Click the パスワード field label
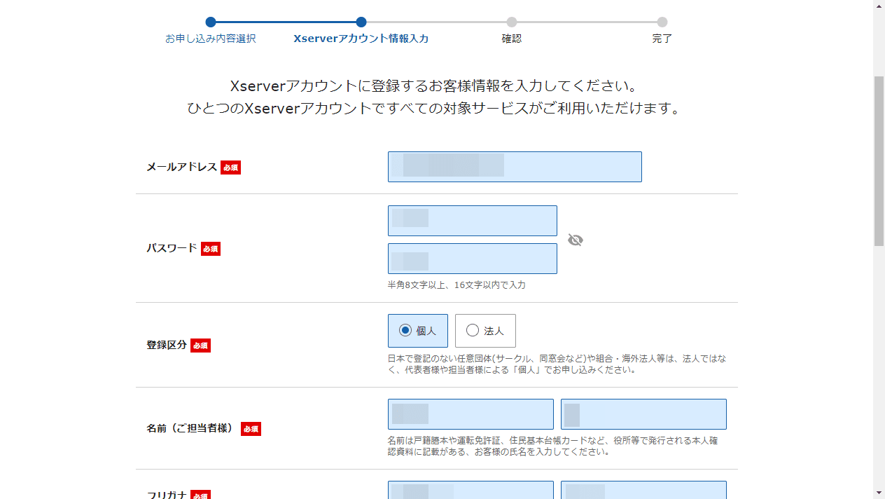 (x=172, y=248)
